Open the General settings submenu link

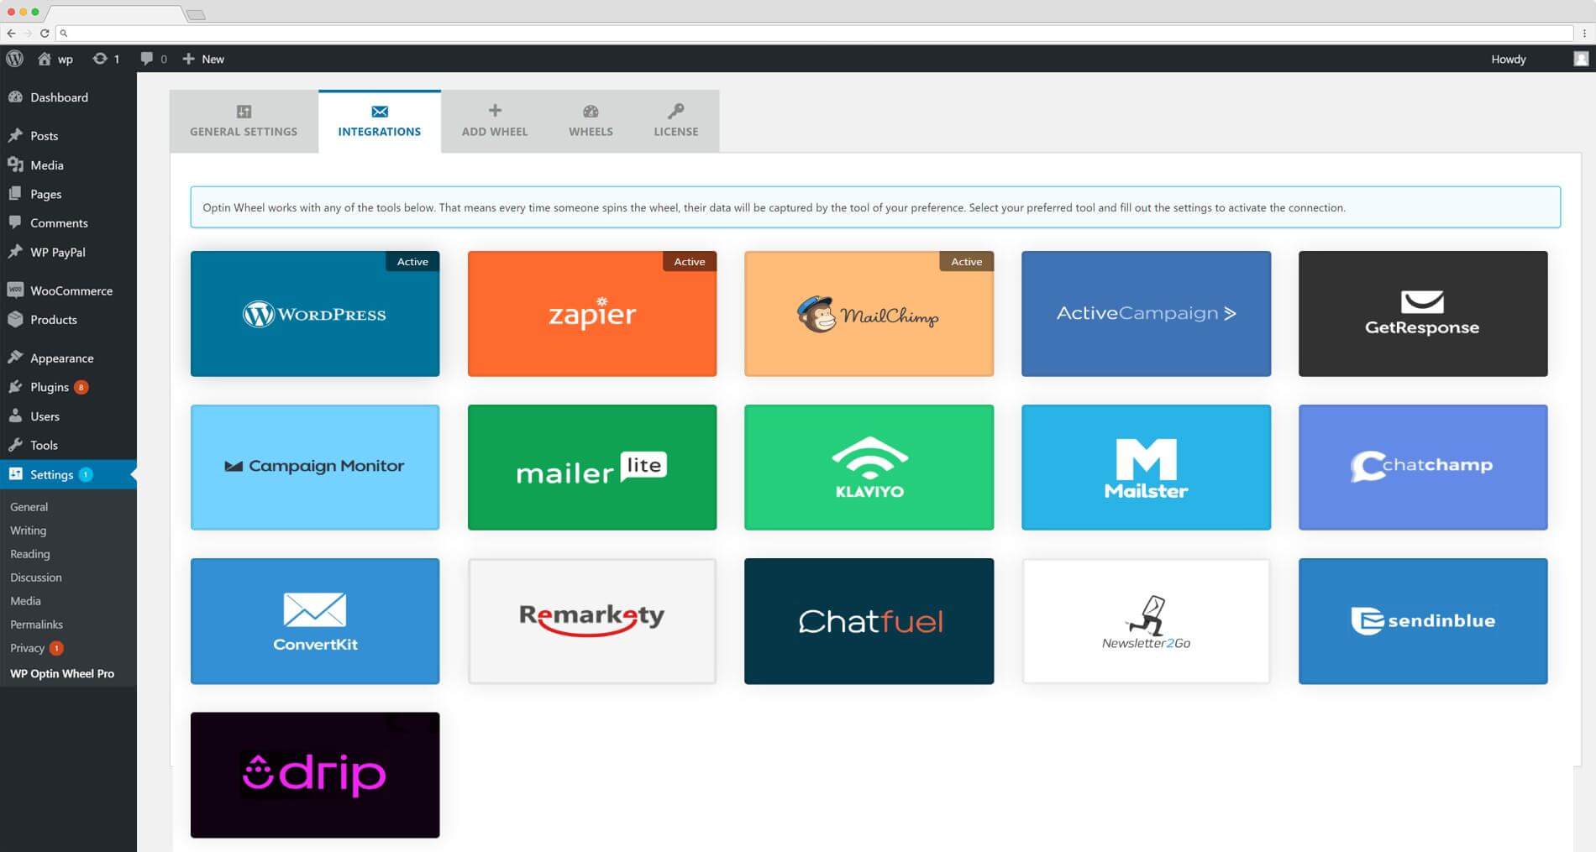coord(29,507)
